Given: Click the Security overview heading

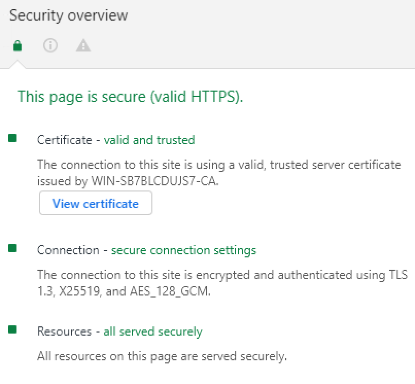Looking at the screenshot, I should (68, 15).
